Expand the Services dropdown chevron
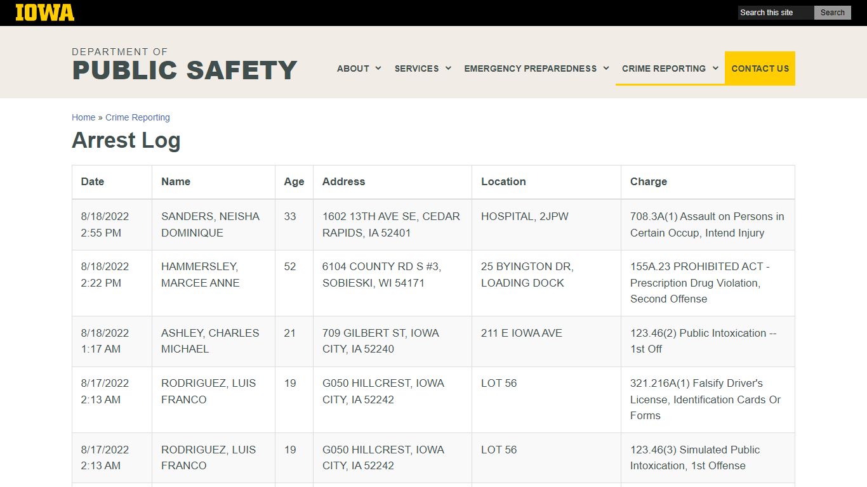The width and height of the screenshot is (867, 487). coord(448,68)
